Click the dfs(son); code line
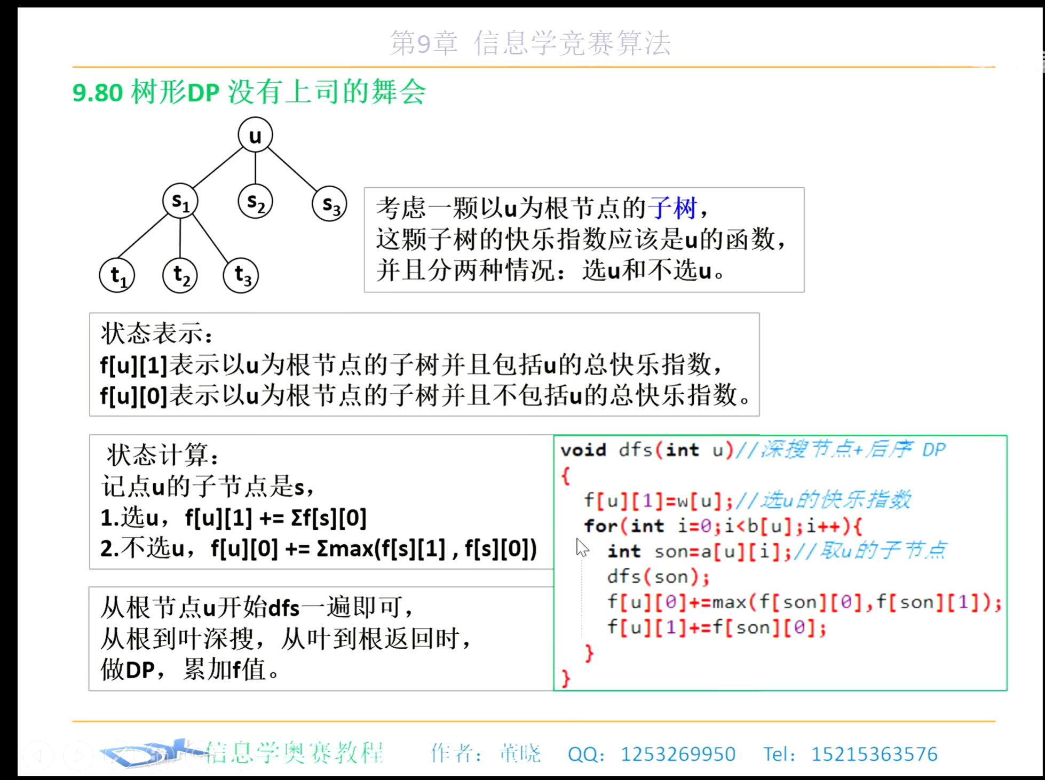The width and height of the screenshot is (1045, 780). click(658, 577)
